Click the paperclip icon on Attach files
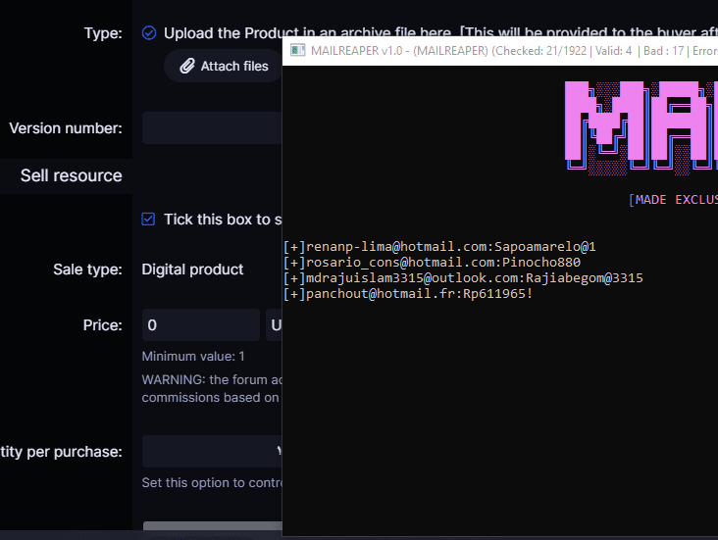This screenshot has width=718, height=540. [x=186, y=67]
